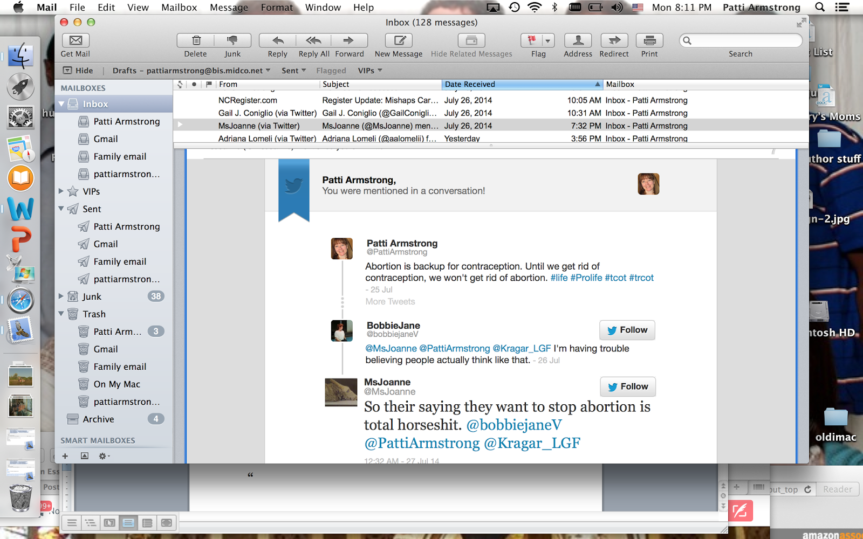
Task: Click the Flagged favorites bar button
Action: point(331,71)
